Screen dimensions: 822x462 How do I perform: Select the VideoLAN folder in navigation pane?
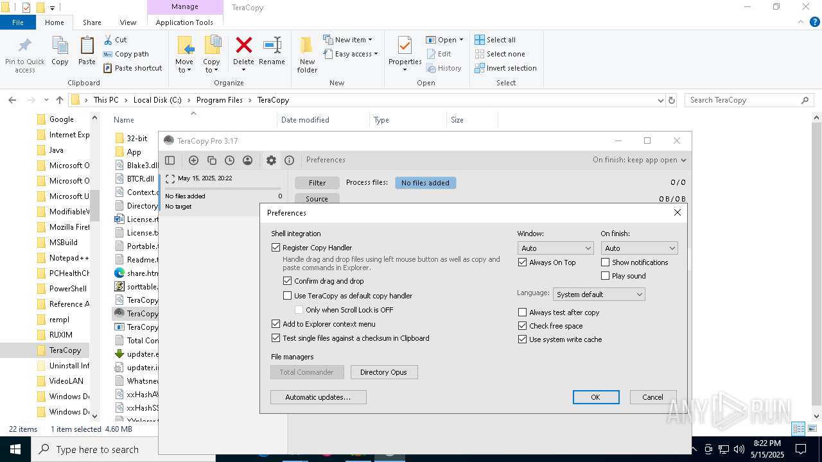click(x=66, y=381)
